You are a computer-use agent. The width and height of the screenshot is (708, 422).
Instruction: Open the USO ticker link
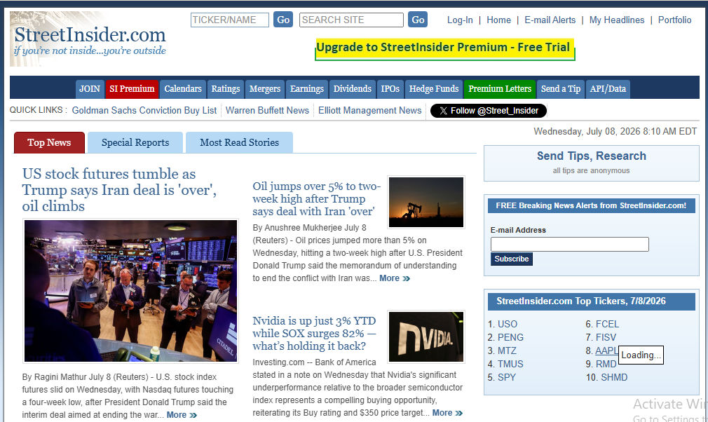(x=508, y=324)
